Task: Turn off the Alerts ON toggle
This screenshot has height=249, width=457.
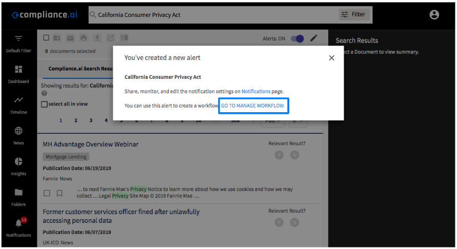Action: click(x=297, y=38)
